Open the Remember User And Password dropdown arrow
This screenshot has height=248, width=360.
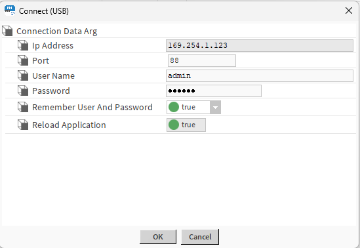pyautogui.click(x=215, y=107)
